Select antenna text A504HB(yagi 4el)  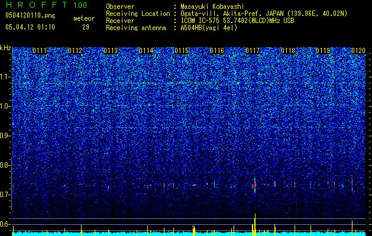(209, 28)
